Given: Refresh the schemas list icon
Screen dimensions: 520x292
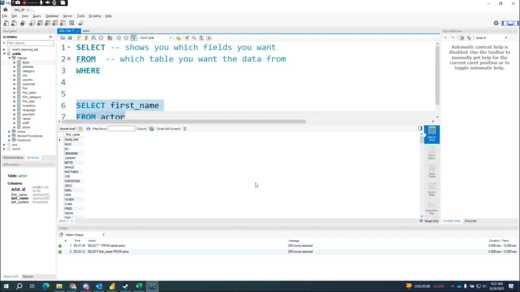Looking at the screenshot, I should 51,37.
